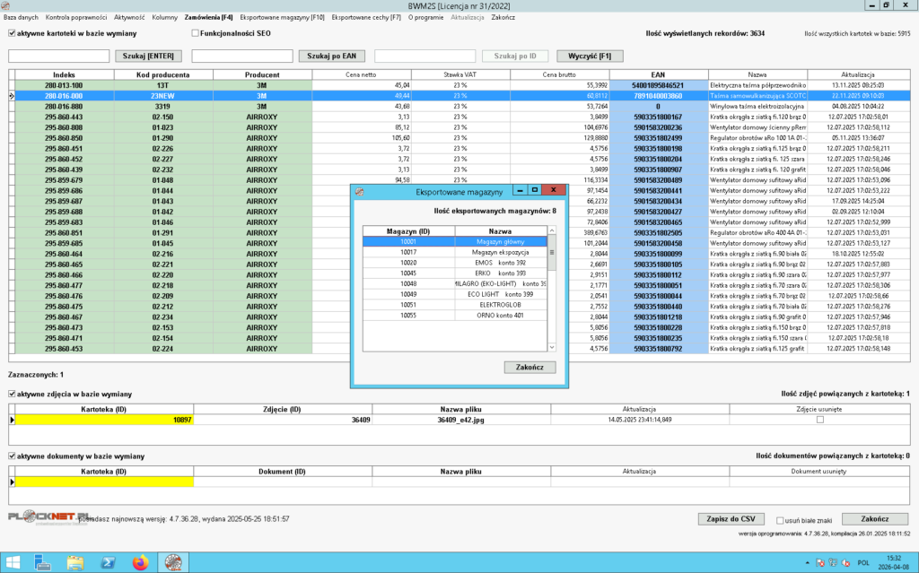Viewport: 919px width, 573px height.
Task: Open the Windows Start menu
Action: [12, 562]
